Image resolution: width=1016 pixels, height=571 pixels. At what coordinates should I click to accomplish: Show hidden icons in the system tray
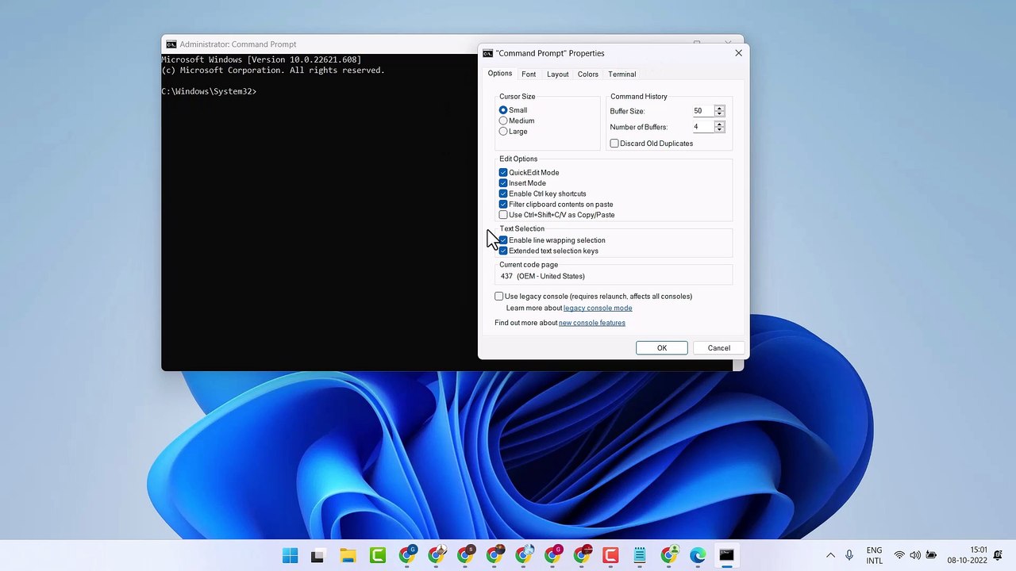[830, 555]
